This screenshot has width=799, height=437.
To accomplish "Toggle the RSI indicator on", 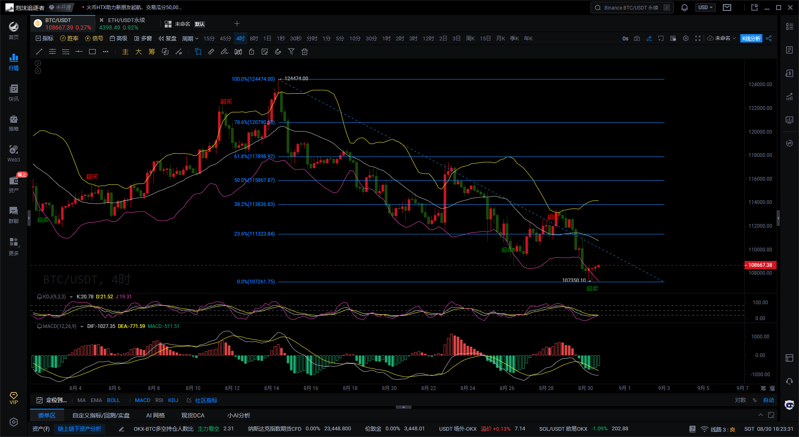I will 159,400.
